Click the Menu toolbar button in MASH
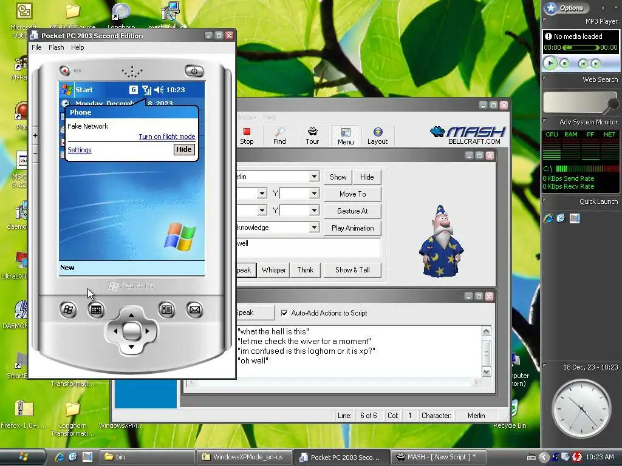 click(x=346, y=136)
